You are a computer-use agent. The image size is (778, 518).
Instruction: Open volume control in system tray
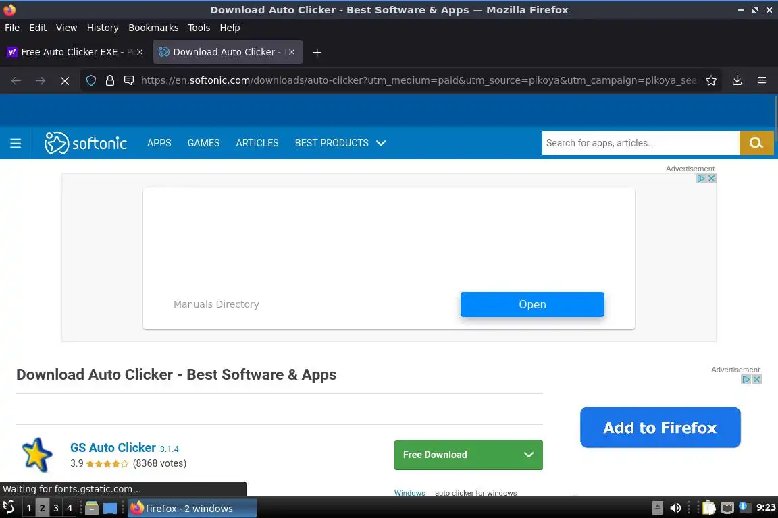675,508
